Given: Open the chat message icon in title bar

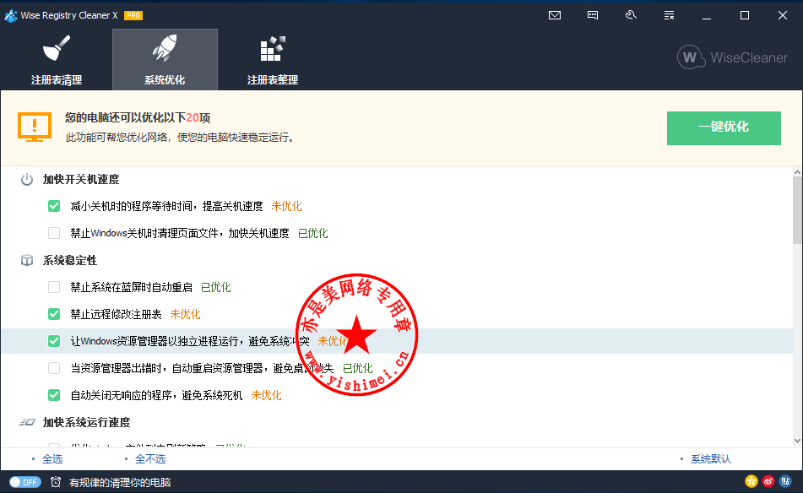Looking at the screenshot, I should (x=593, y=15).
